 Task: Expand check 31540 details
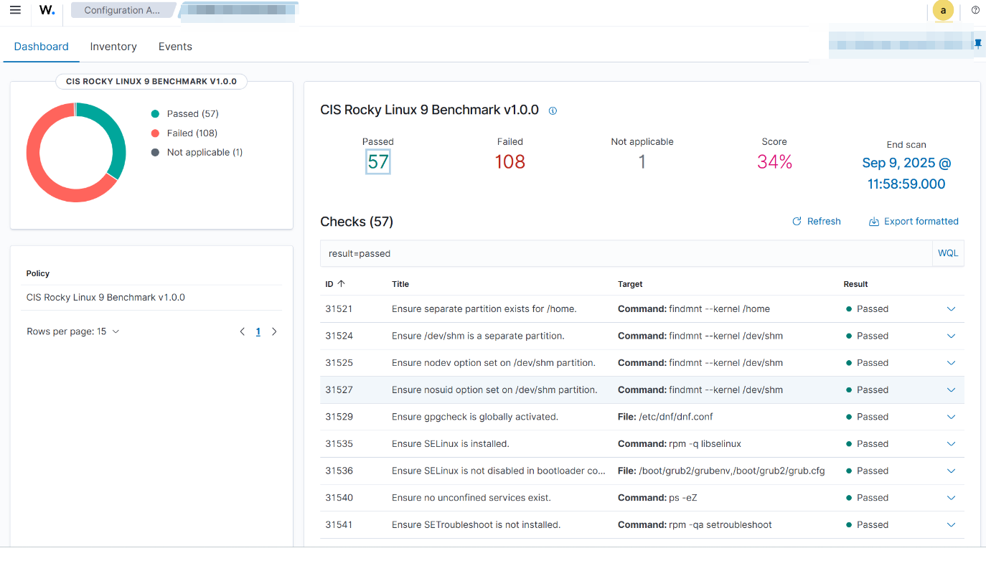pos(951,498)
